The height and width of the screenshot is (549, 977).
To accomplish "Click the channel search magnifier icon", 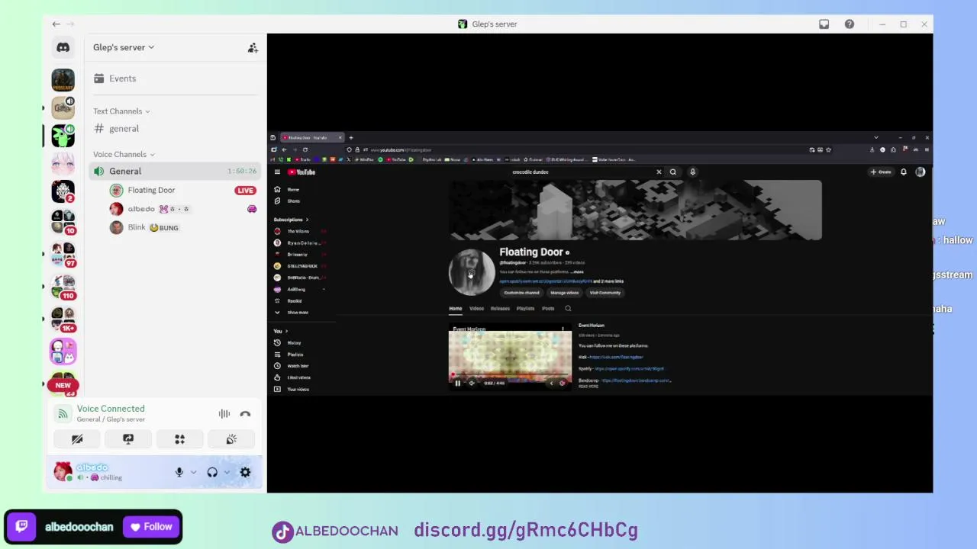I will point(568,309).
